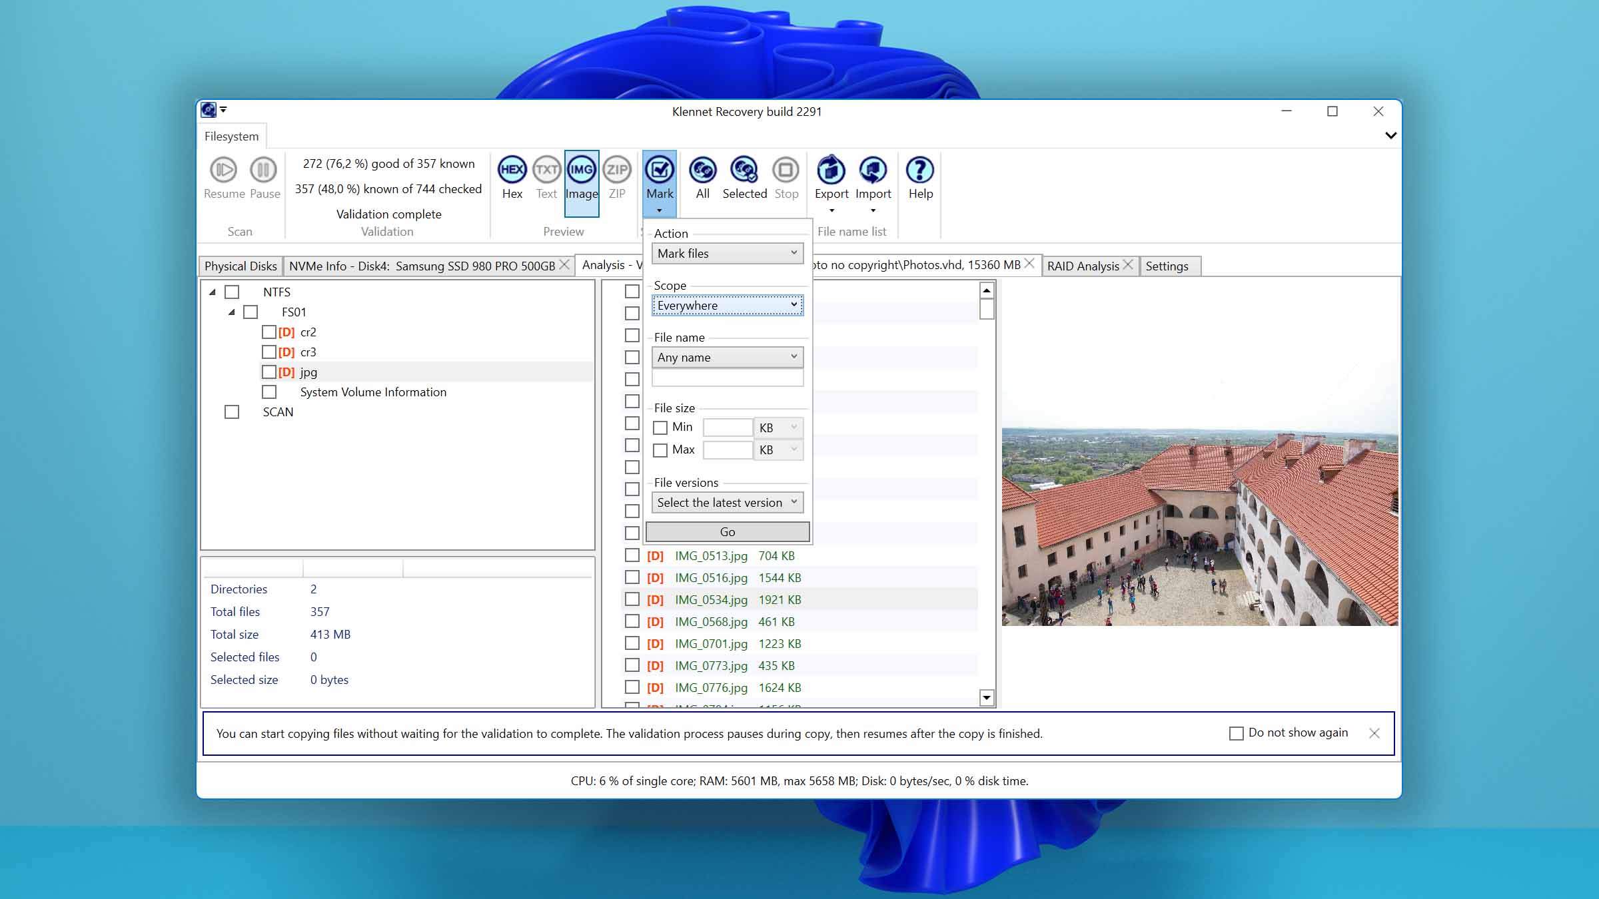
Task: Click the application logo in title bar
Action: (x=209, y=110)
